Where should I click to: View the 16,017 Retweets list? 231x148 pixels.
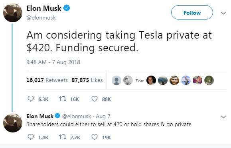point(47,80)
